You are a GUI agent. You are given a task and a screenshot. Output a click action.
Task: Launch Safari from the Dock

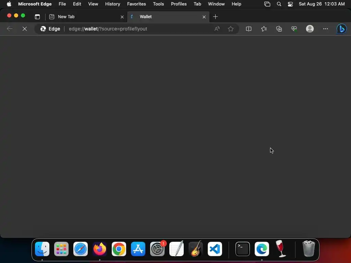pos(81,249)
